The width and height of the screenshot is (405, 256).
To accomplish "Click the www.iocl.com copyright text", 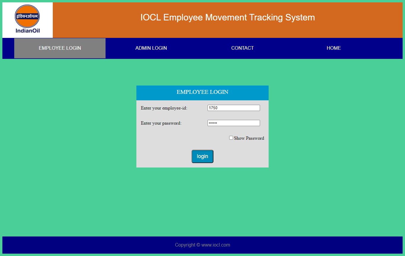I will coord(203,245).
